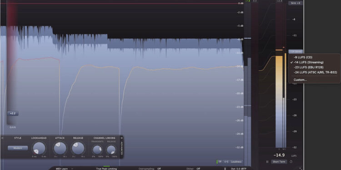
Task: Click the Channel Linking Release knob
Action: (111, 150)
